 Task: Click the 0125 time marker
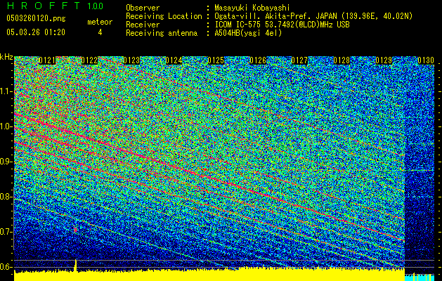[216, 60]
